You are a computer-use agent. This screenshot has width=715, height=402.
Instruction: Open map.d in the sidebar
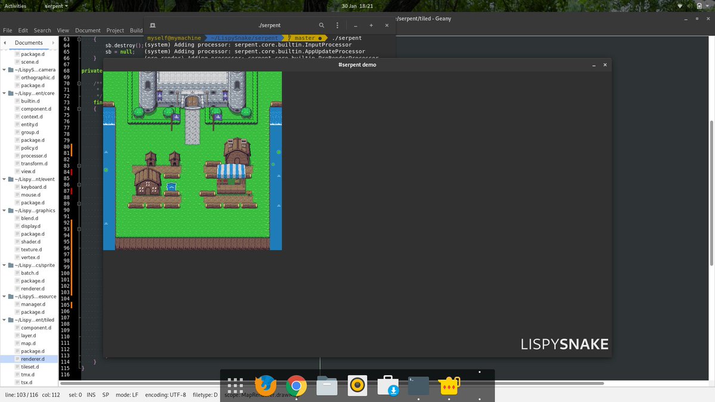pos(28,343)
